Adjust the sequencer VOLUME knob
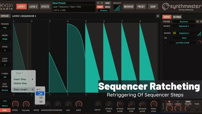This screenshot has width=202, height=114. pyautogui.click(x=26, y=104)
